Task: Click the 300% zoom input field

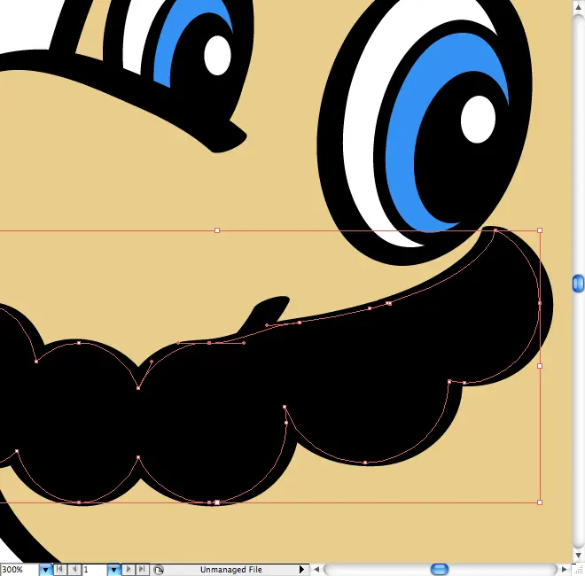Action: (x=19, y=570)
